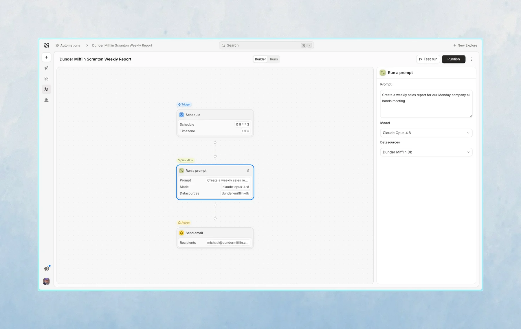Click the Schedule node bottom connector handle
521x329 pixels.
coord(215,143)
